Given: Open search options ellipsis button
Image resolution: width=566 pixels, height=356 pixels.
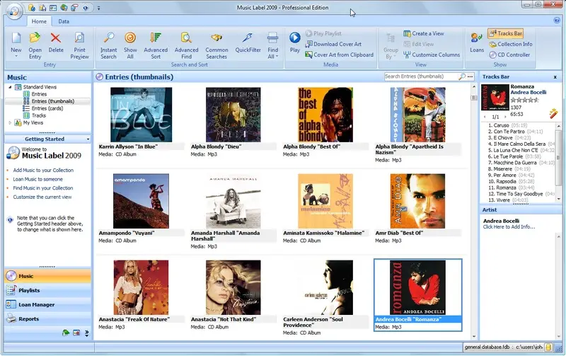Looking at the screenshot, I should (470, 76).
